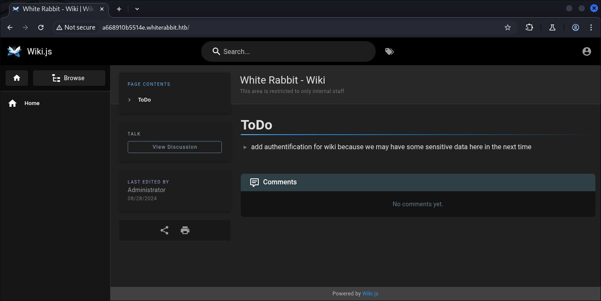The height and width of the screenshot is (301, 601).
Task: Click the Wiki.js butterfly logo
Action: click(x=14, y=51)
